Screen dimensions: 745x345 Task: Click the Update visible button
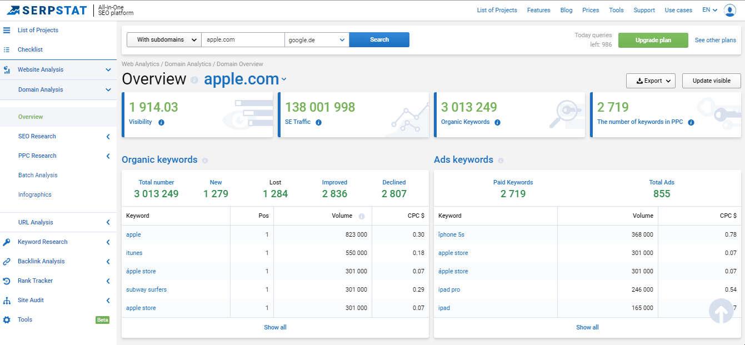(712, 81)
